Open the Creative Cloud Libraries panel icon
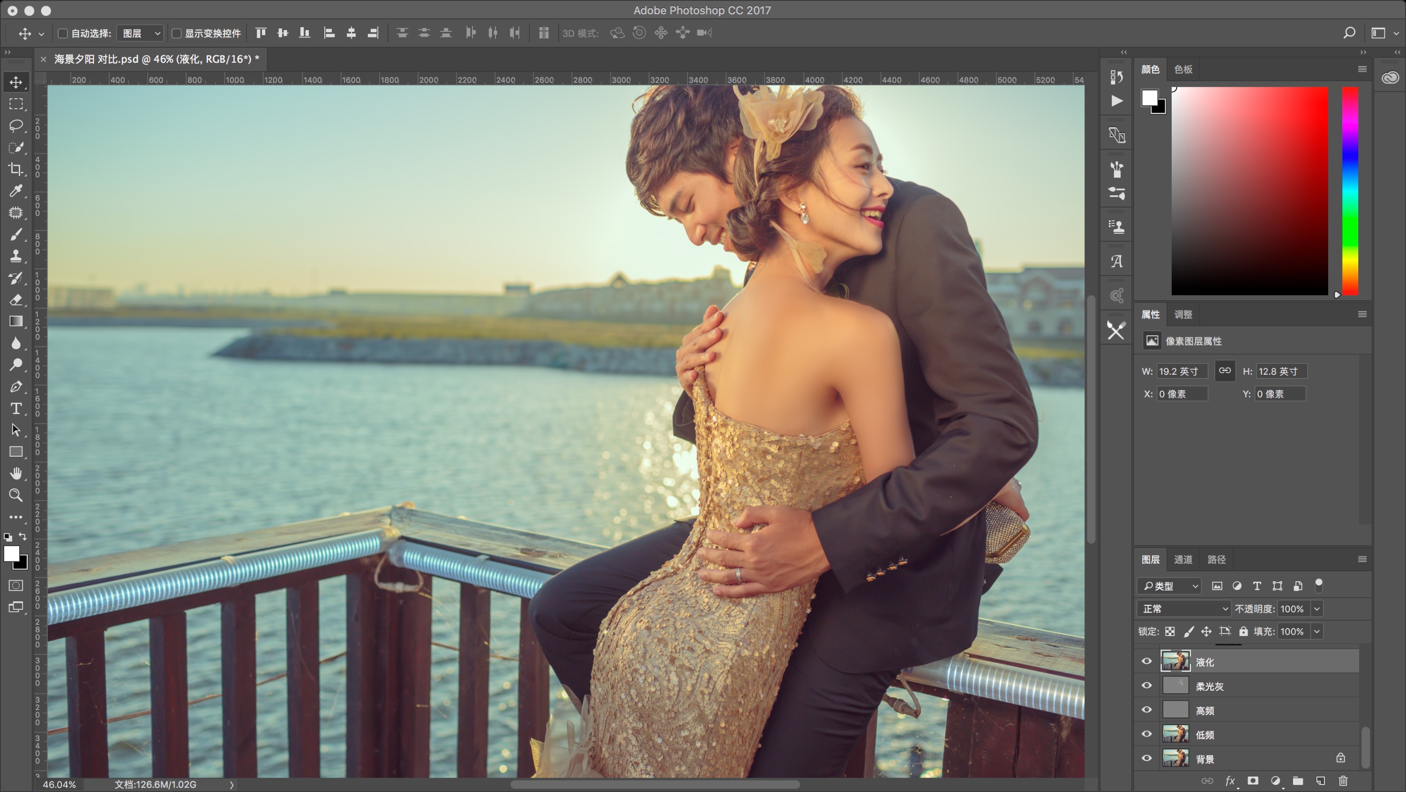 pos(1390,77)
